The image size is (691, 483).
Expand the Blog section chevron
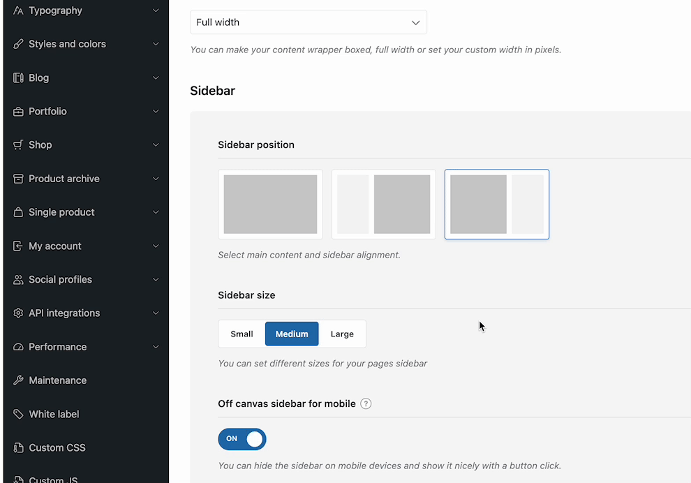pyautogui.click(x=156, y=78)
